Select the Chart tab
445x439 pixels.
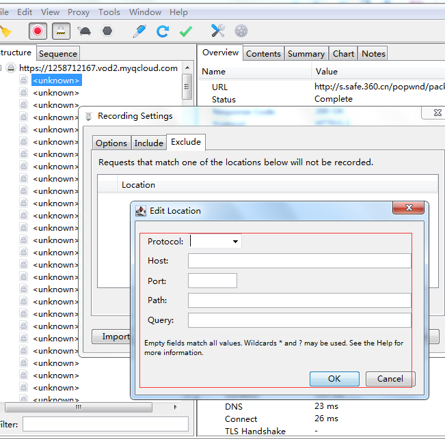click(x=343, y=53)
